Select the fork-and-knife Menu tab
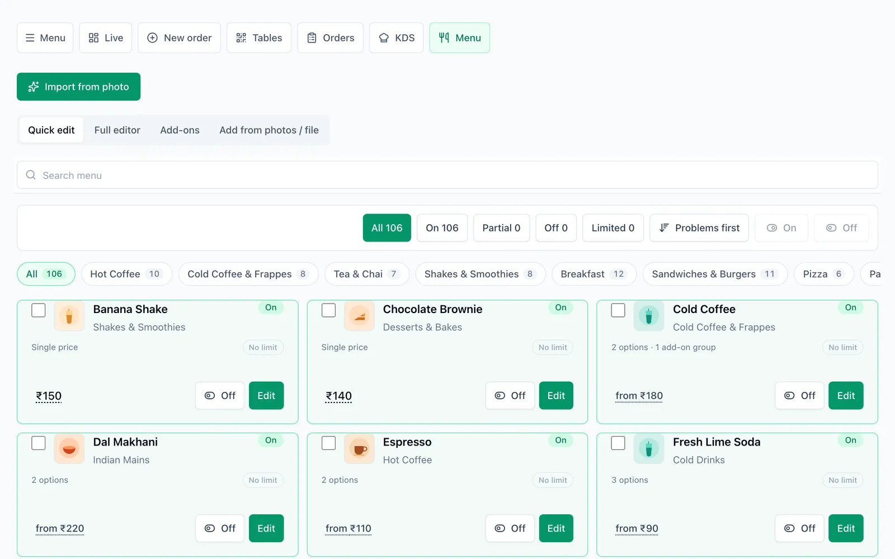This screenshot has height=559, width=895. pyautogui.click(x=459, y=38)
